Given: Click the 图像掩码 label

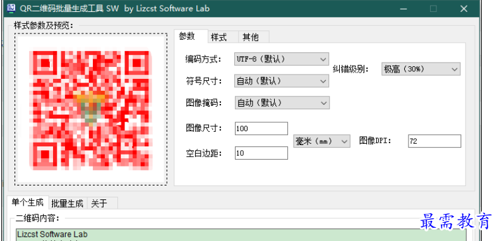Looking at the screenshot, I should (204, 103).
